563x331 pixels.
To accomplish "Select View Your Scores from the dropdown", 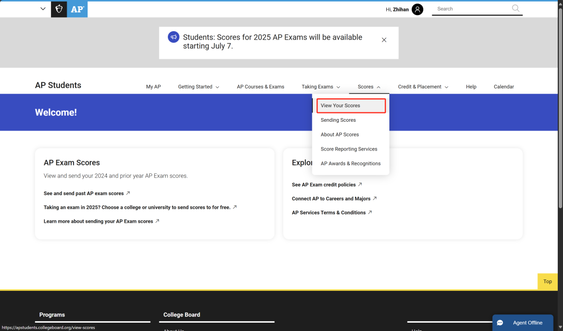I will click(351, 106).
